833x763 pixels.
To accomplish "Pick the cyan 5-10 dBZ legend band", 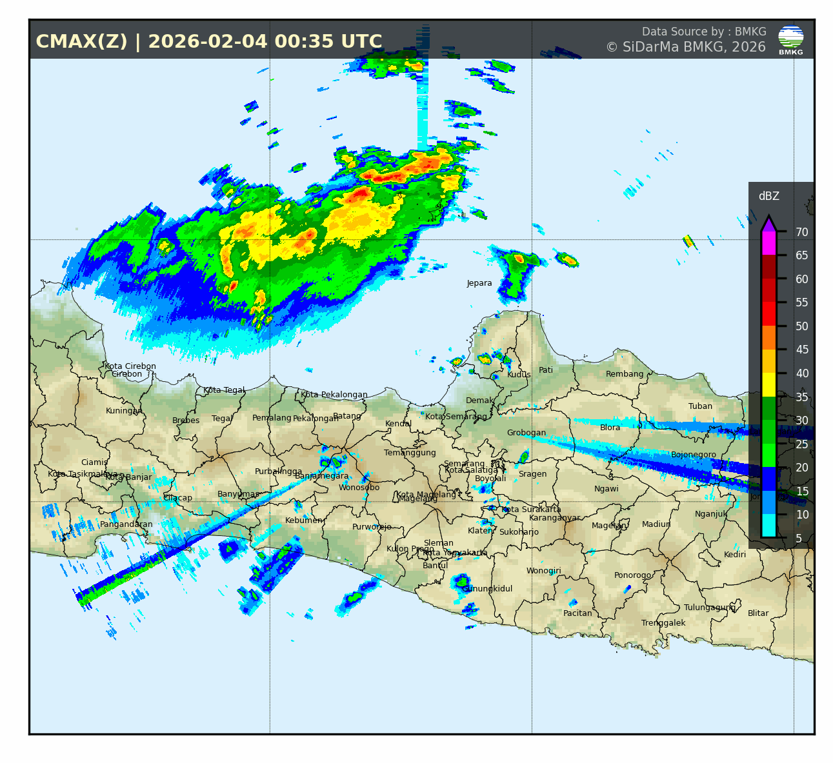I will [768, 526].
